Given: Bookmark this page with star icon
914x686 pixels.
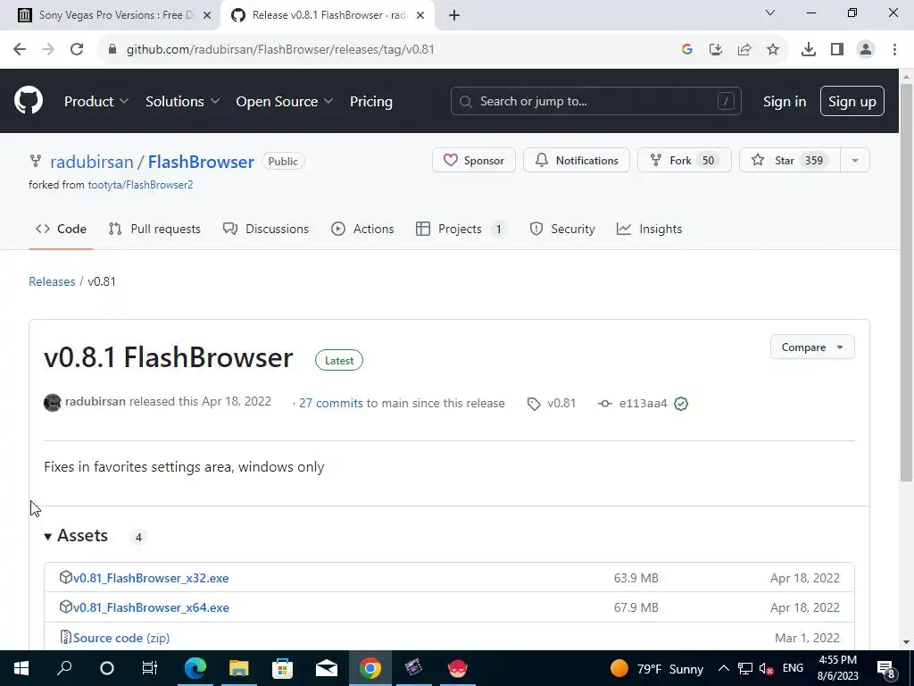Looking at the screenshot, I should pyautogui.click(x=773, y=50).
